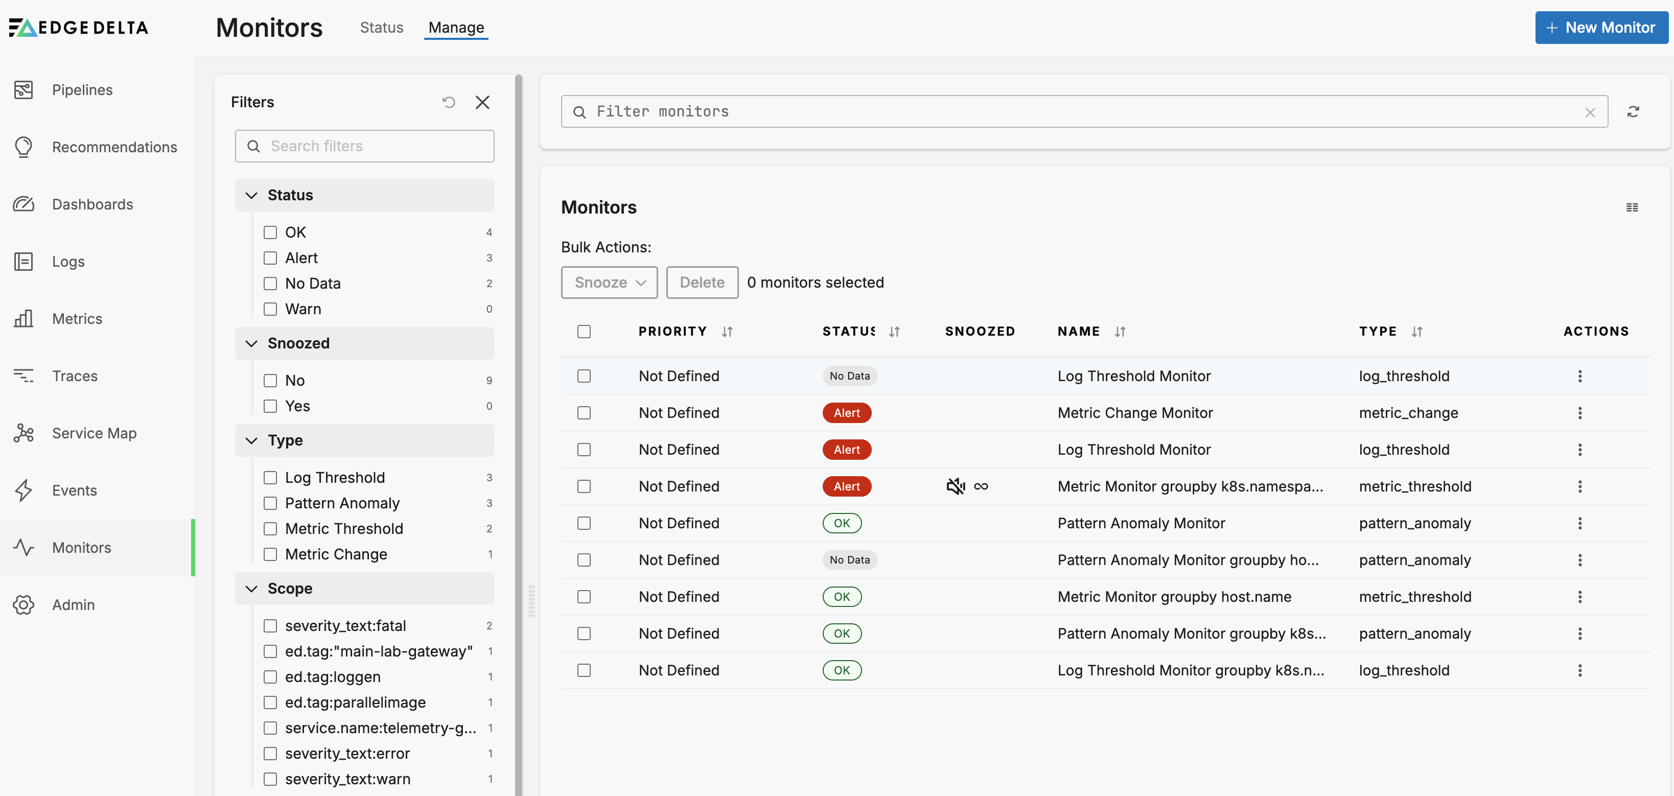Open the Pipelines sidebar icon
1674x796 pixels.
tap(24, 90)
